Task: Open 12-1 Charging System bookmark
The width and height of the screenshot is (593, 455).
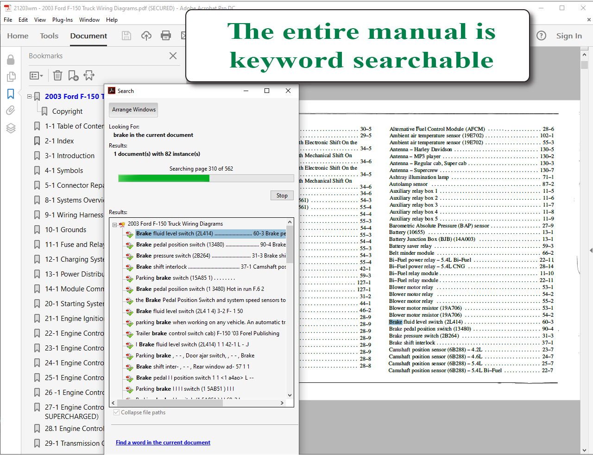Action: click(x=74, y=259)
